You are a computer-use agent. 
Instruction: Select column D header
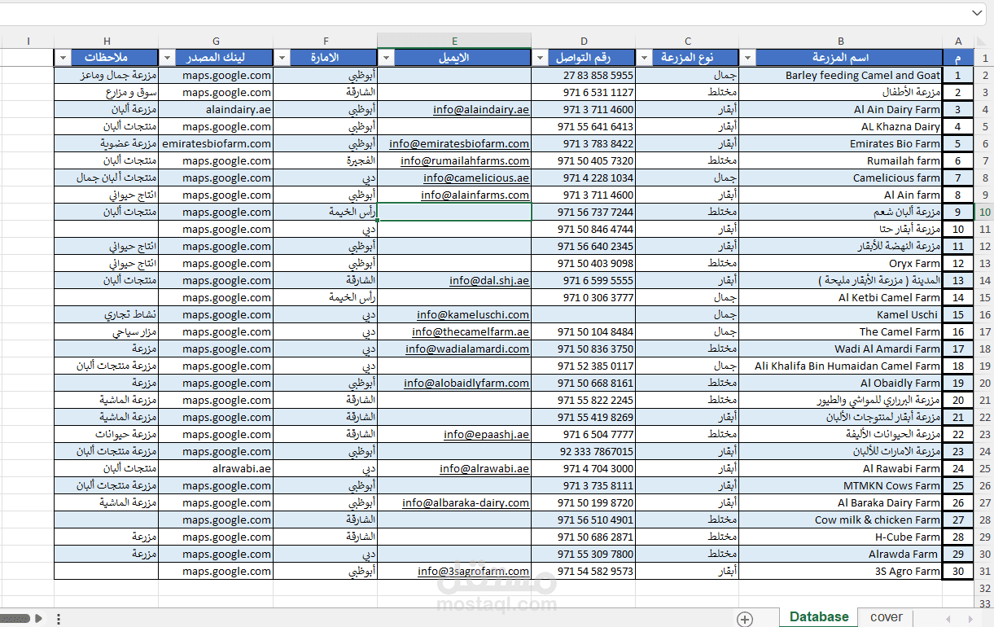click(584, 41)
